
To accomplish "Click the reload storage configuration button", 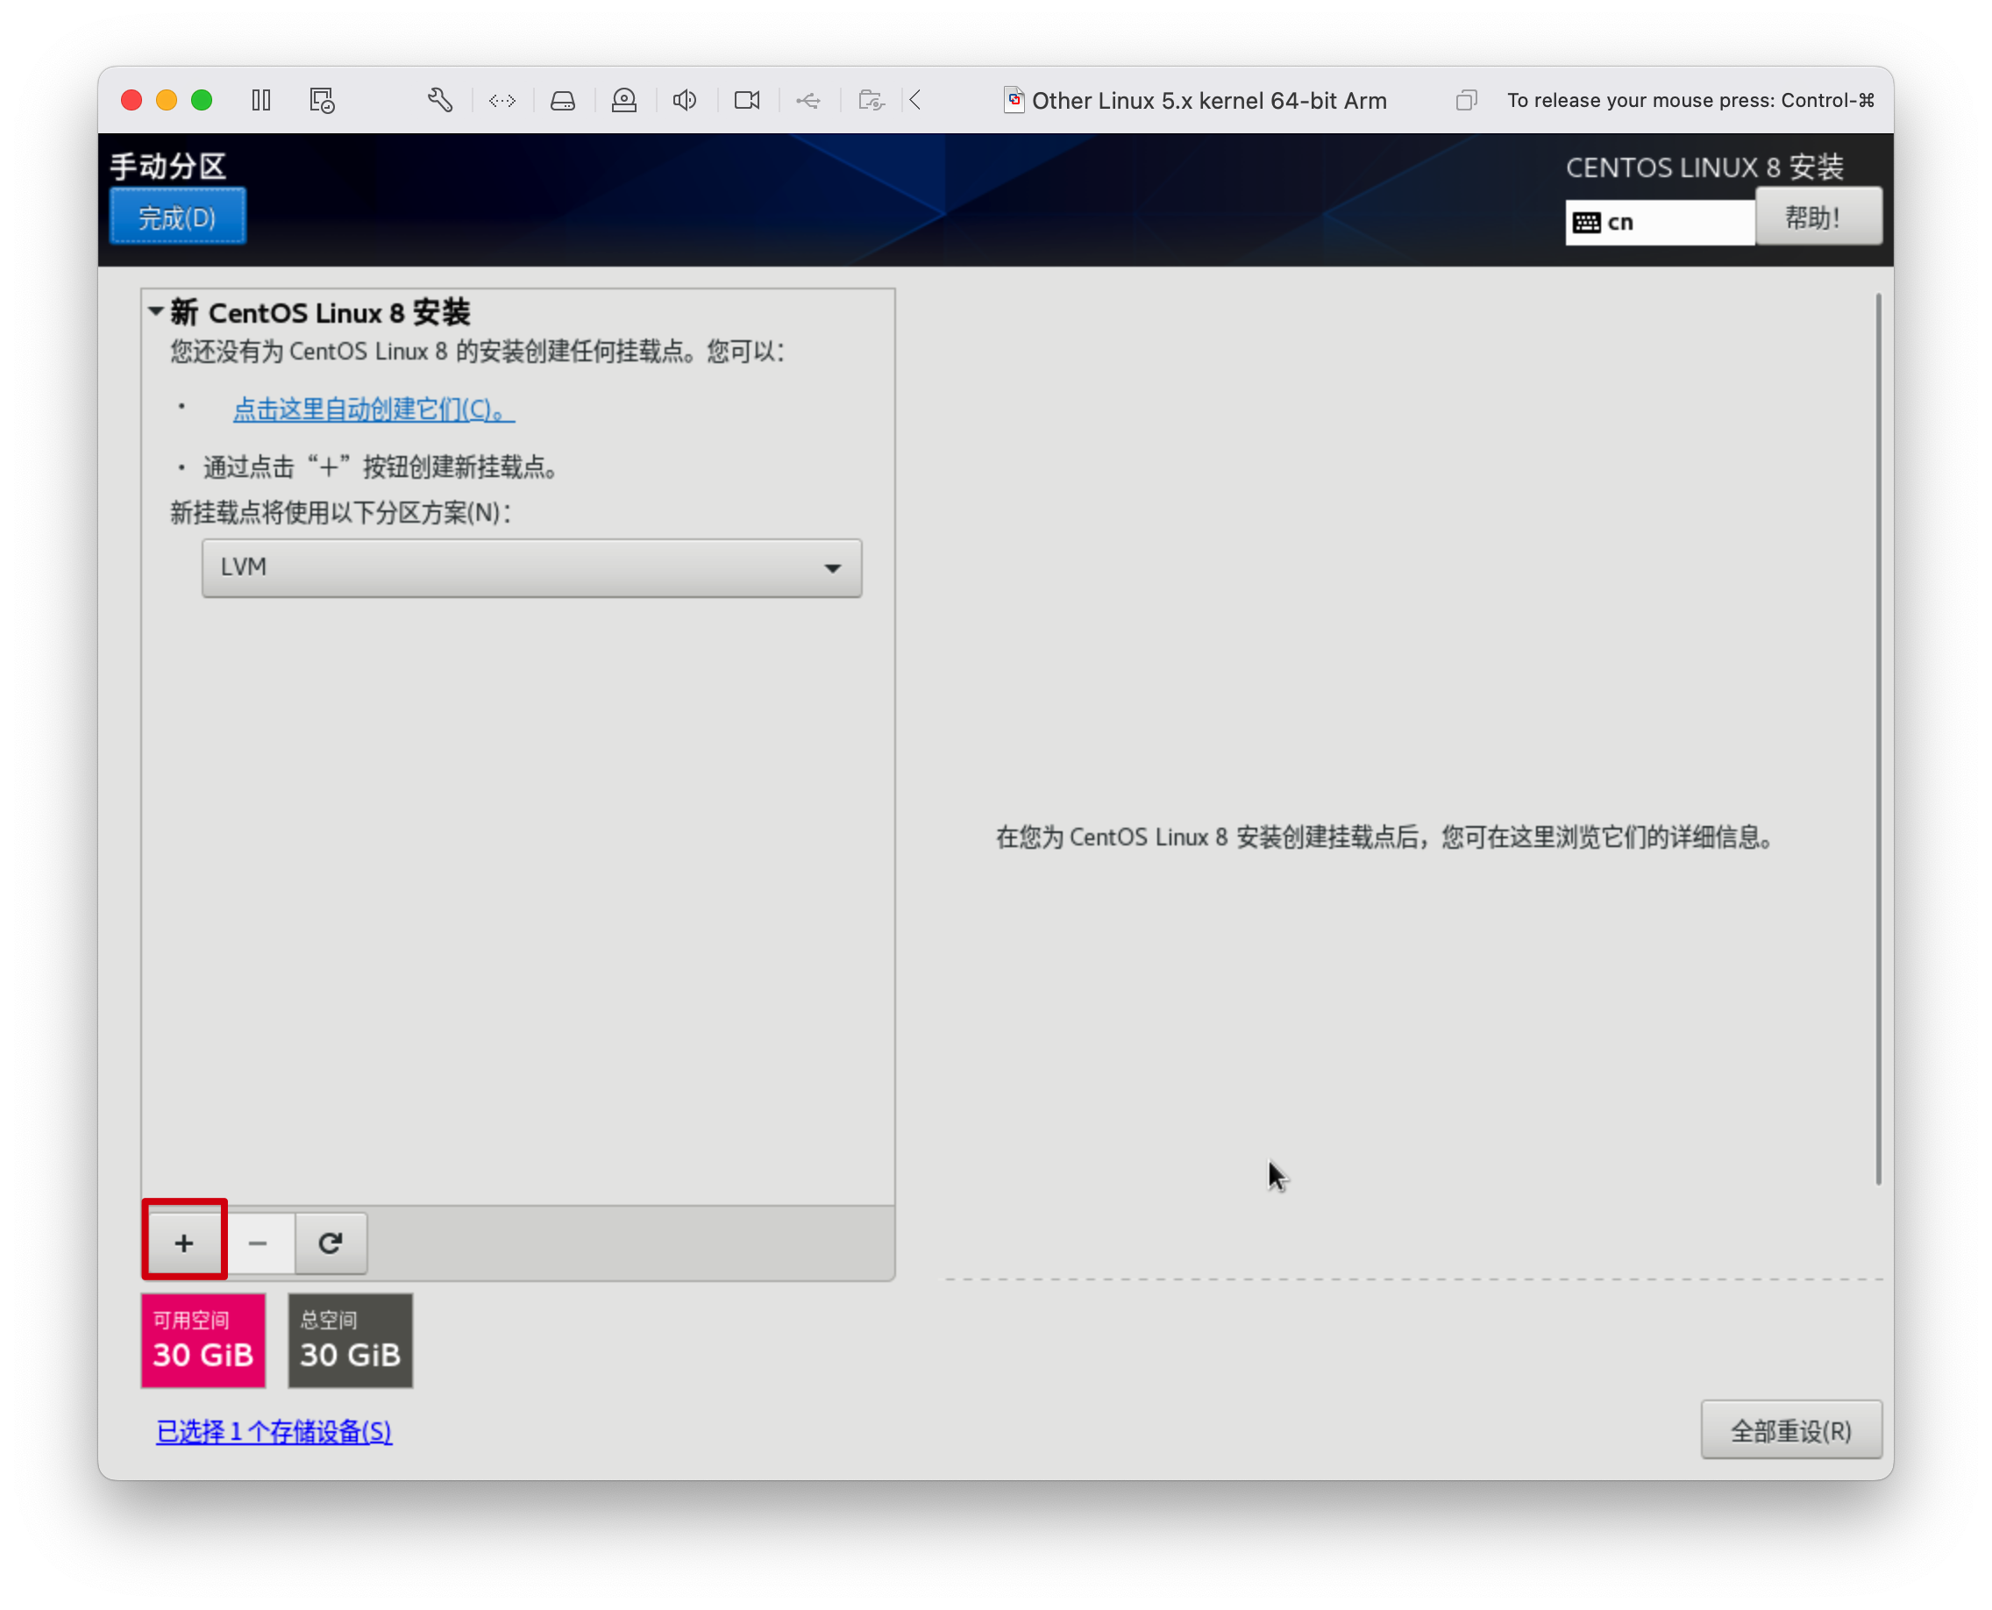I will tap(331, 1243).
